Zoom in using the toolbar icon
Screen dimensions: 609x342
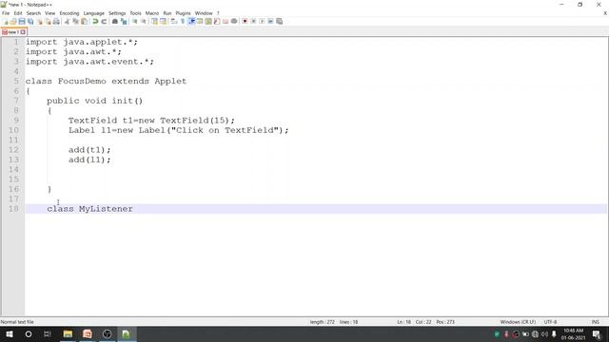click(x=135, y=21)
